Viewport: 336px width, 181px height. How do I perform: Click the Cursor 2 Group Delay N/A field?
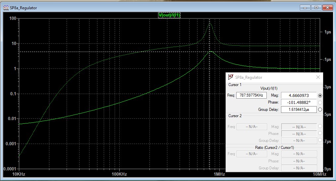299,141
